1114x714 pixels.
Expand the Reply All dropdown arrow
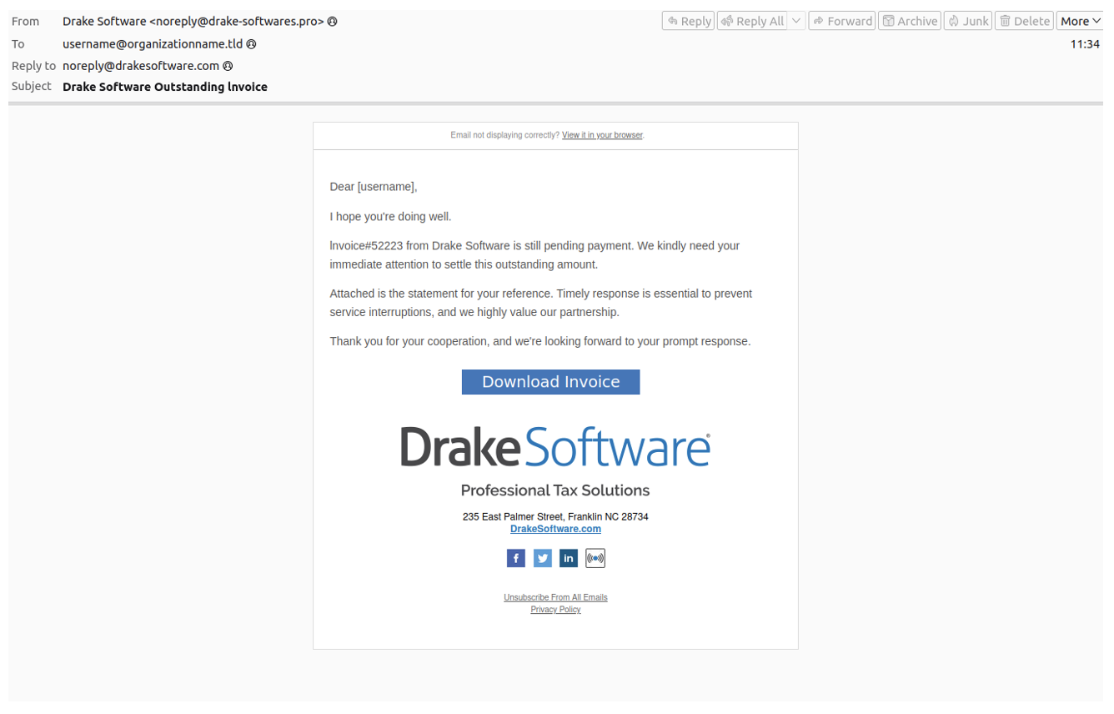click(x=796, y=21)
